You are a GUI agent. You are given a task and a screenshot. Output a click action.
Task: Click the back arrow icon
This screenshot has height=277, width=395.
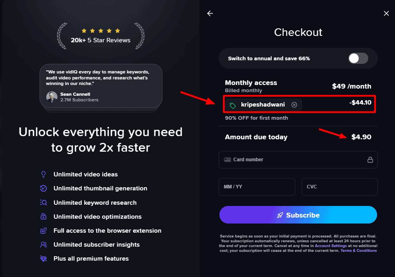(x=210, y=14)
